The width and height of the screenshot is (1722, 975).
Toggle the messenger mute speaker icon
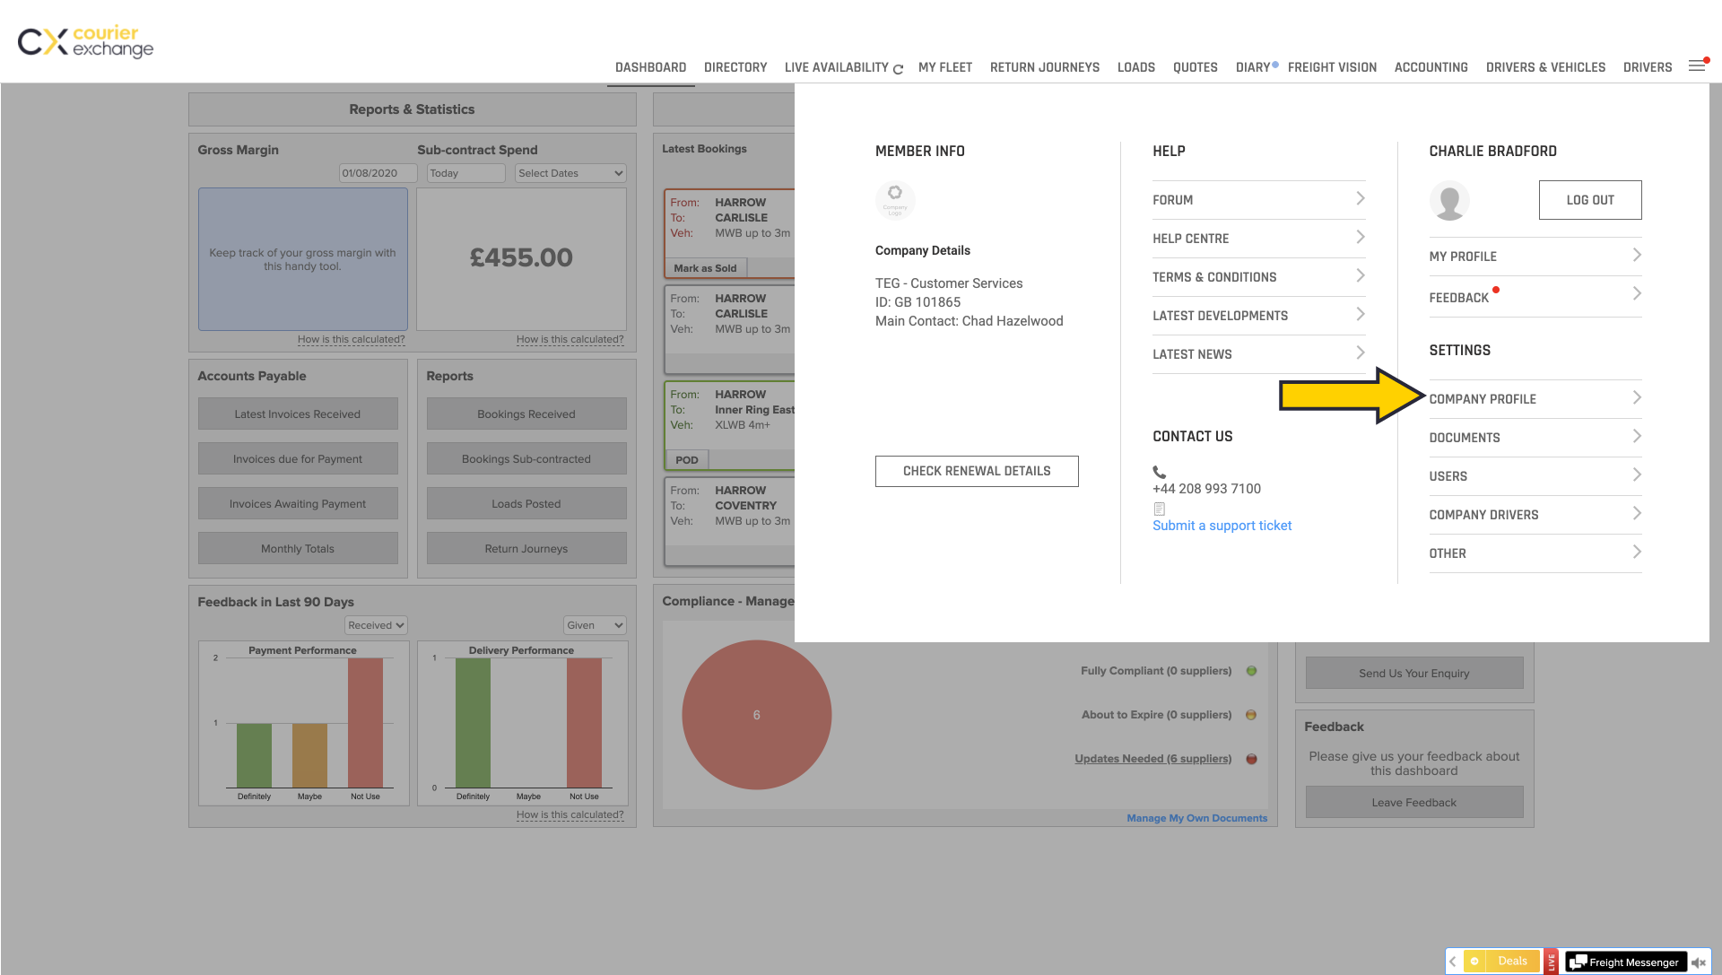[1699, 962]
